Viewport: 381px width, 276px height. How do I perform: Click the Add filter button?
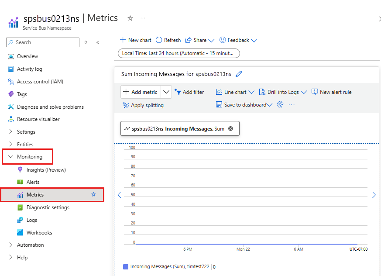189,92
